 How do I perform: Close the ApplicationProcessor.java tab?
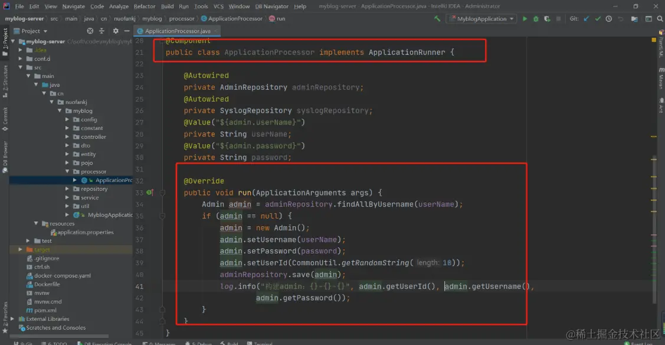(x=216, y=31)
